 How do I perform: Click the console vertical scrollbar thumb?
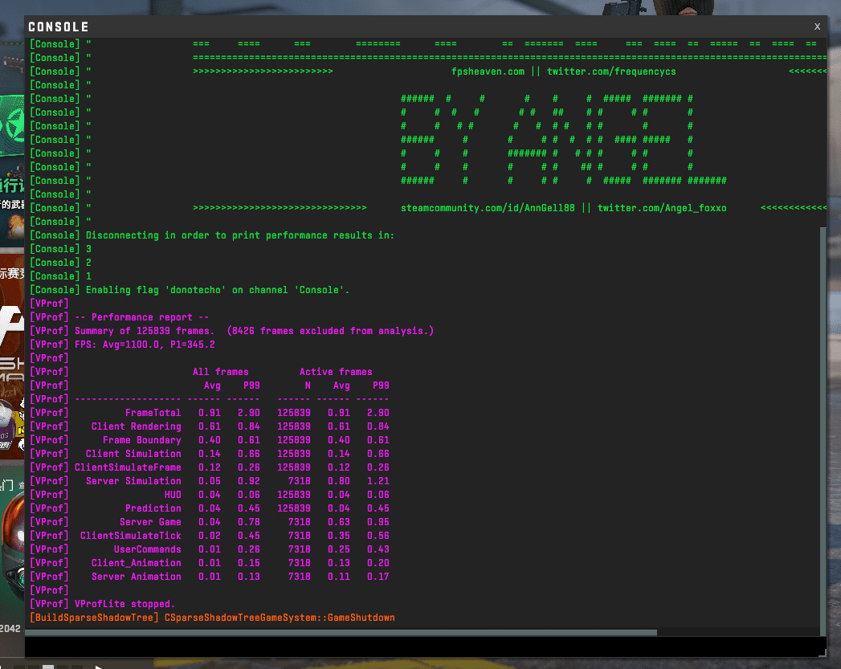point(821,426)
